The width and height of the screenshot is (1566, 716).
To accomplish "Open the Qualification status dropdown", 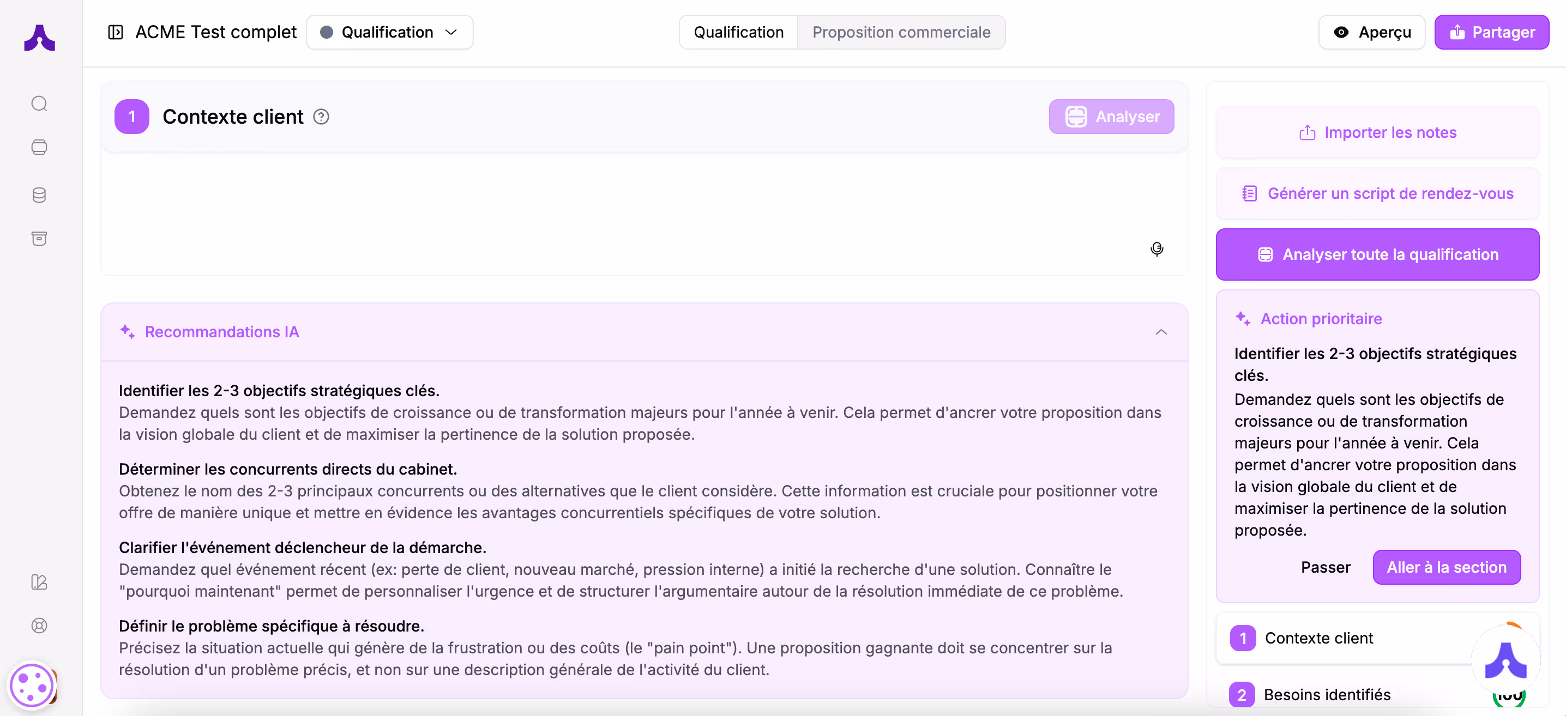I will tap(389, 32).
